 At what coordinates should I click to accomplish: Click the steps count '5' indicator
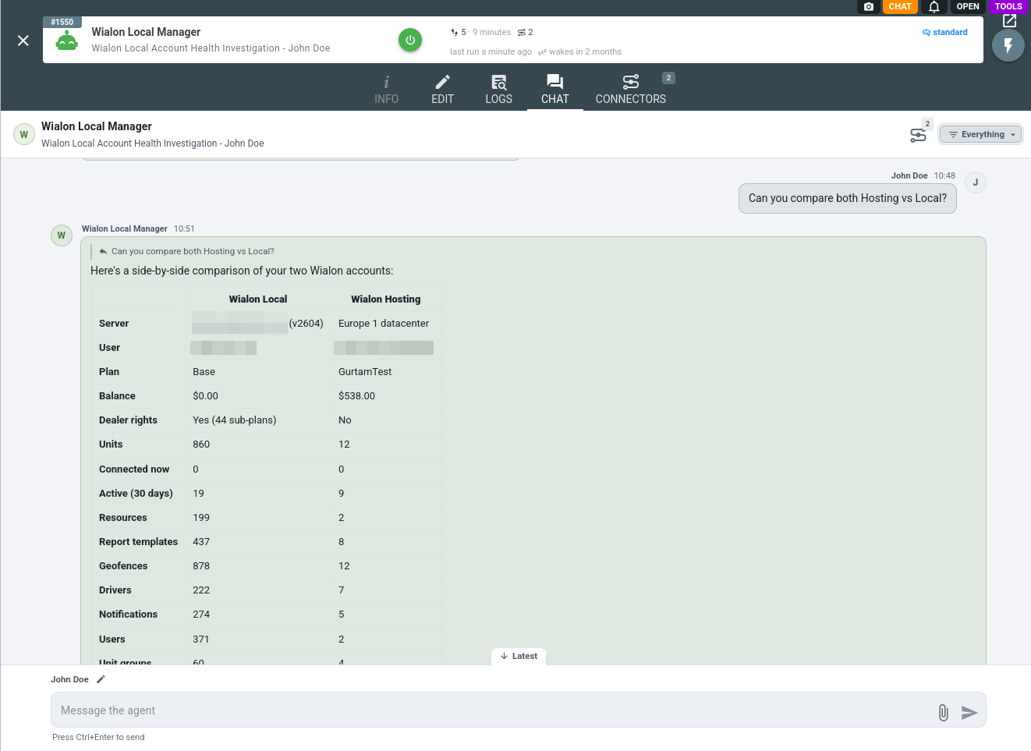click(x=459, y=32)
